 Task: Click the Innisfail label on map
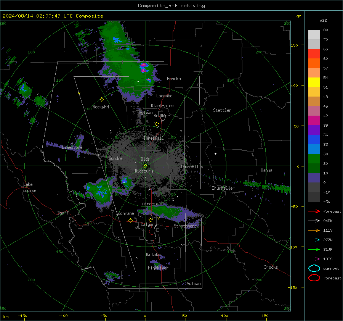(x=154, y=138)
